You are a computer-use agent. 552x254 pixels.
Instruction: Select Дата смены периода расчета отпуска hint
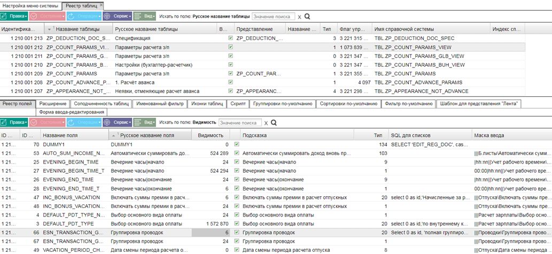[x=297, y=250]
